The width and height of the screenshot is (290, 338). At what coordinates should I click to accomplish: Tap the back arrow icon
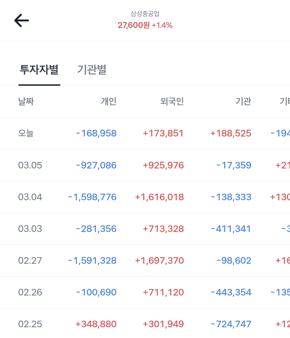point(21,21)
